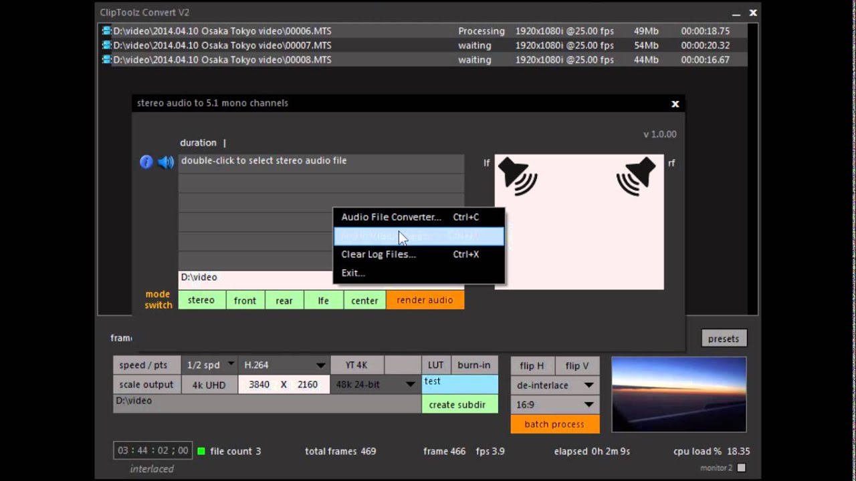
Task: Click the green file count indicator
Action: point(201,451)
